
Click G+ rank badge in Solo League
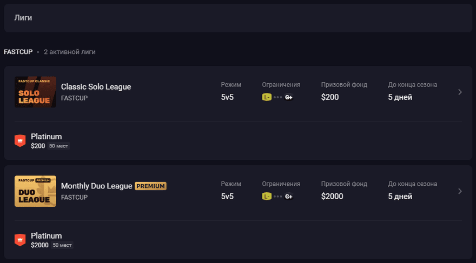(x=289, y=97)
